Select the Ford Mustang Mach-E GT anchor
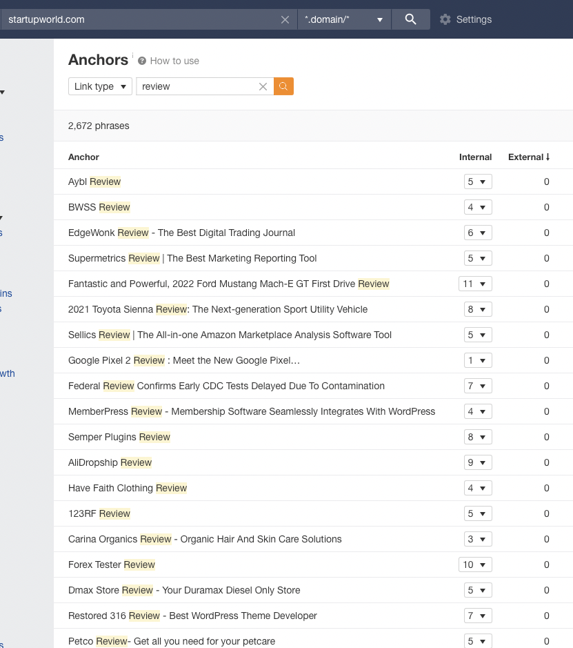This screenshot has height=648, width=573. point(229,284)
